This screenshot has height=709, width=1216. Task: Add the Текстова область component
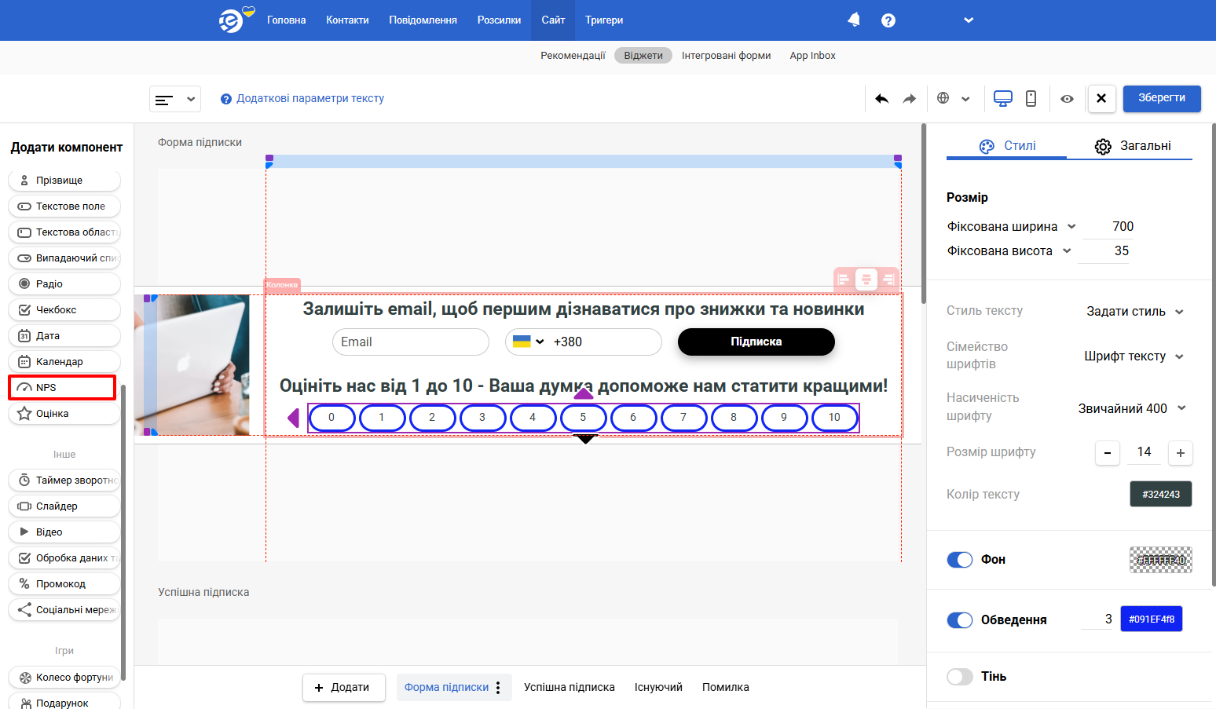[64, 232]
